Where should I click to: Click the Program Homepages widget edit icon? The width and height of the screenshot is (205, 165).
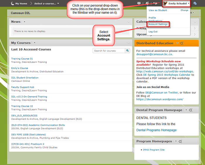[x=180, y=141]
